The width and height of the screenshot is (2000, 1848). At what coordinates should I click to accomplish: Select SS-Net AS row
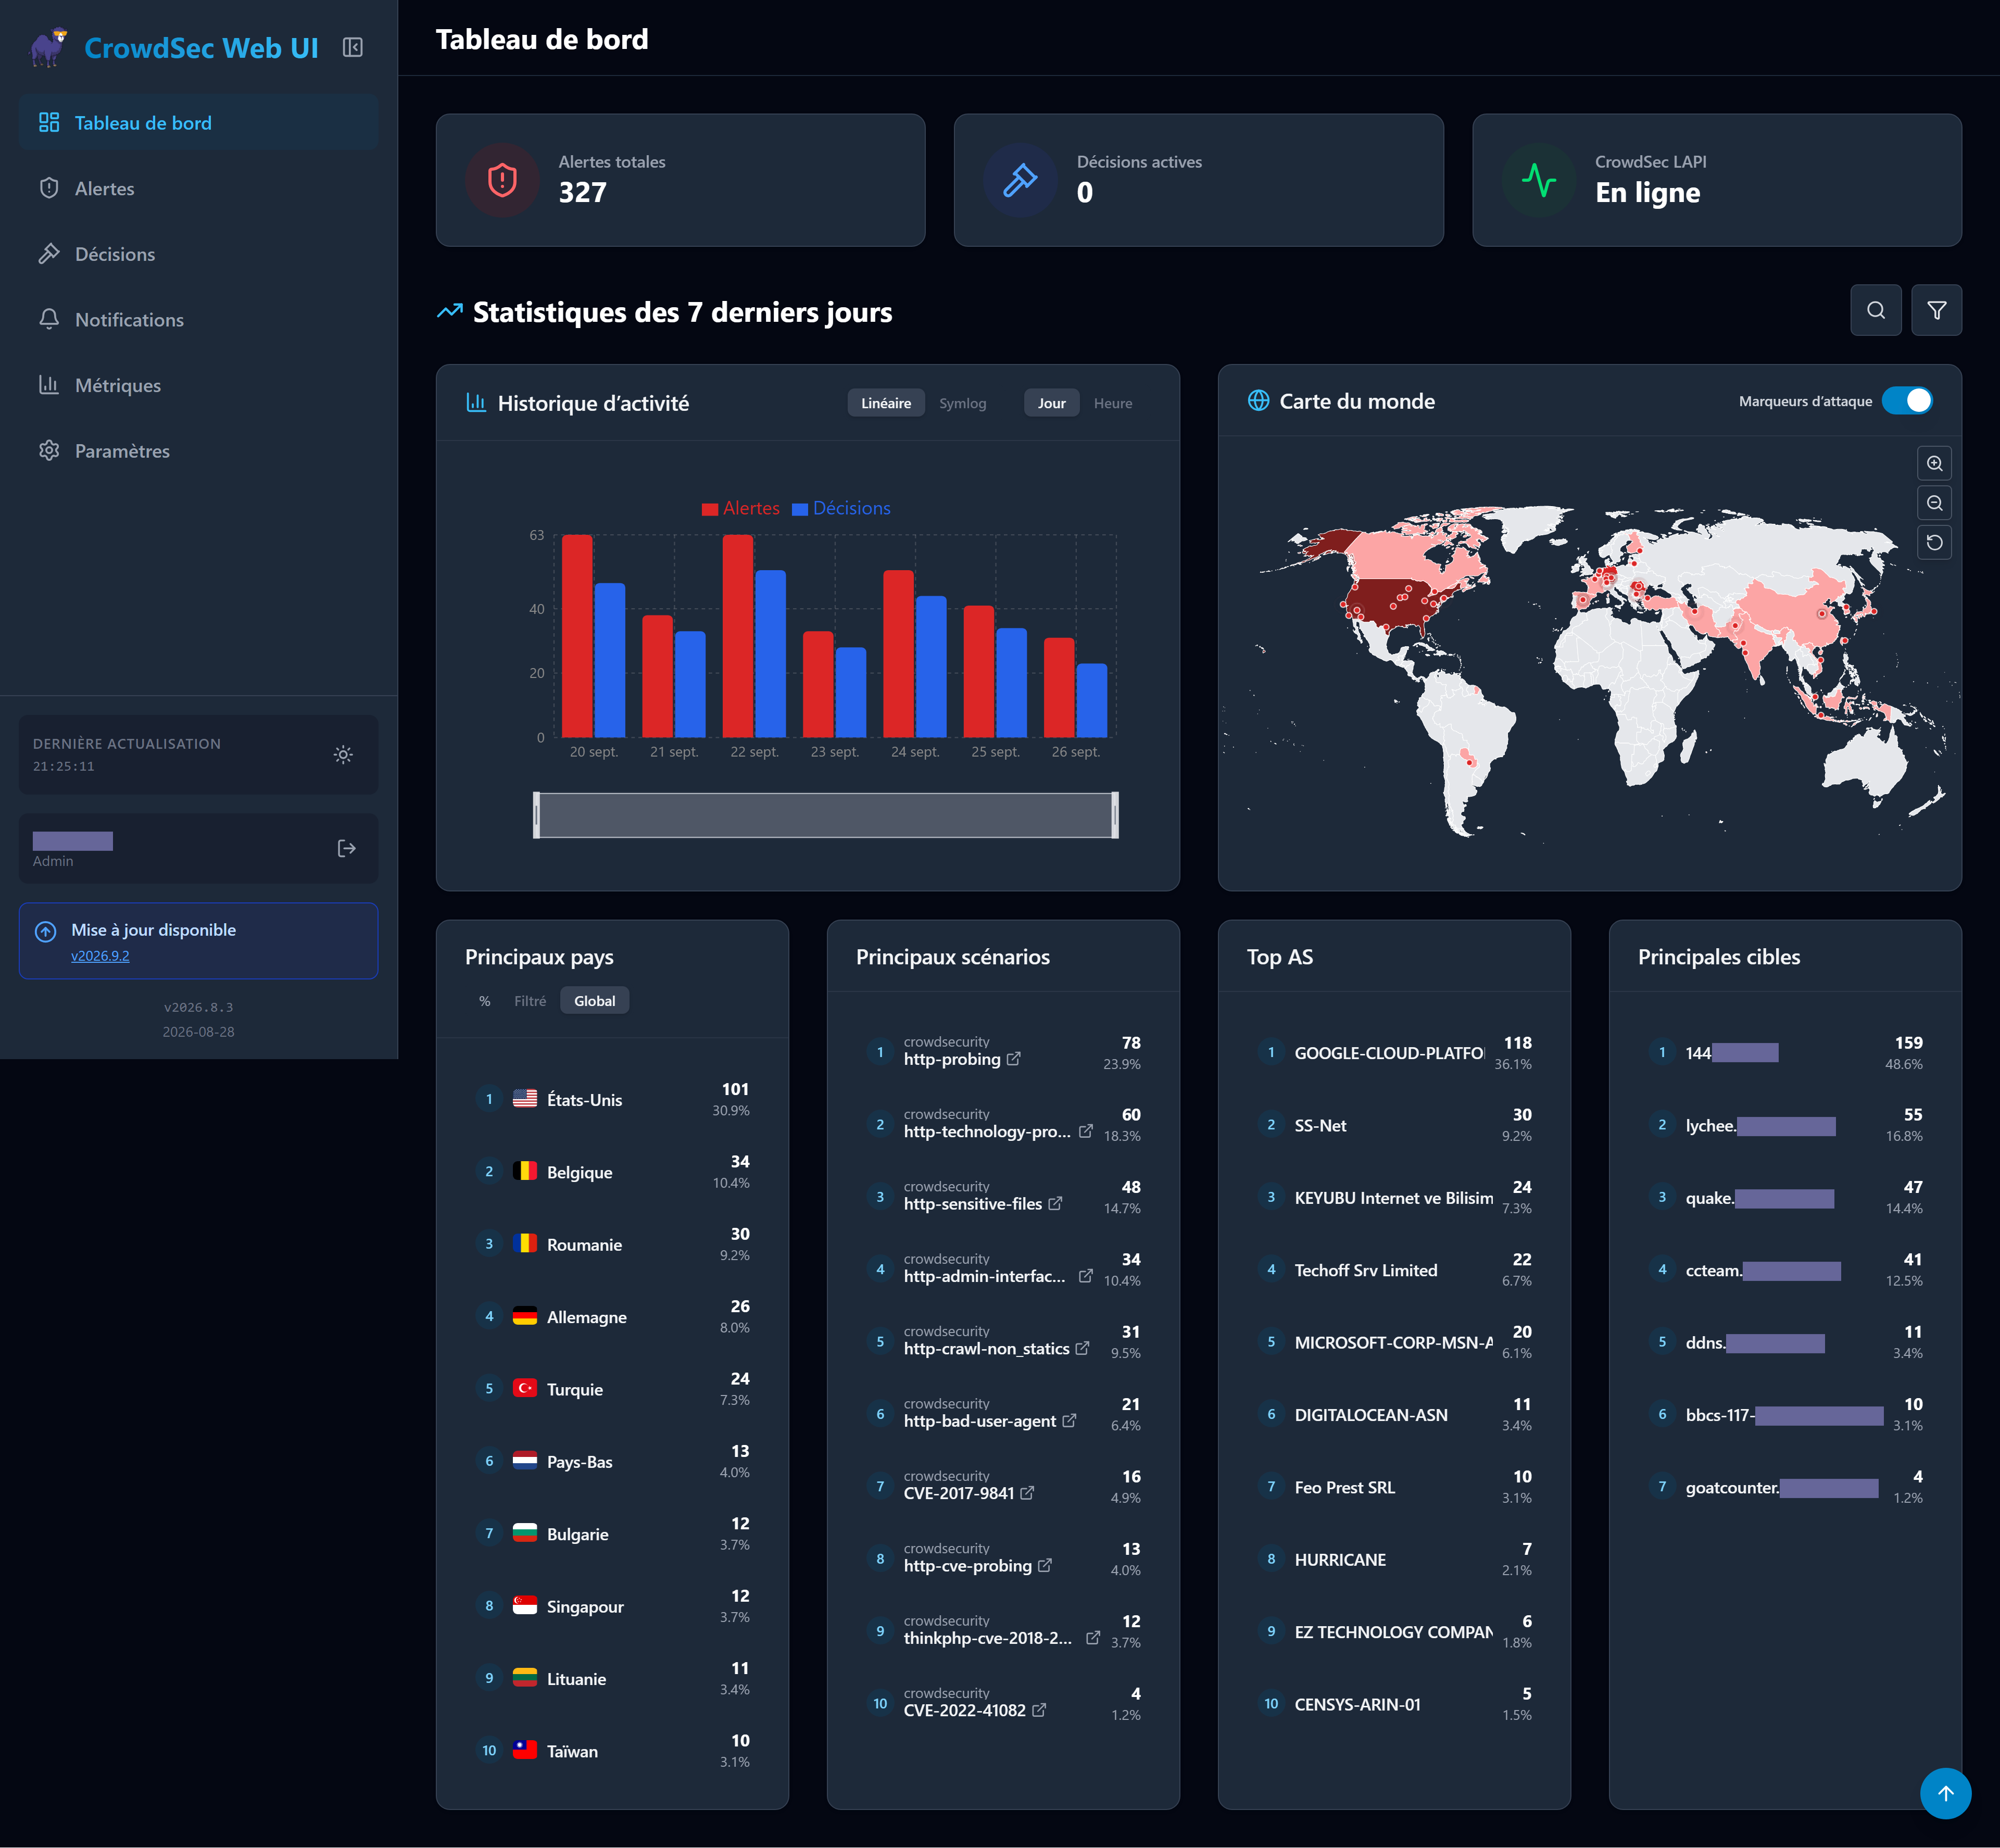(x=1394, y=1124)
